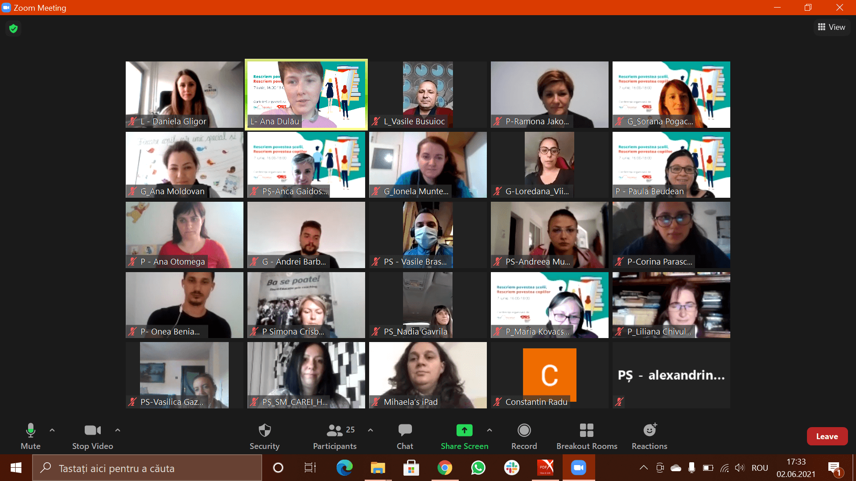The image size is (856, 481).
Task: Expand video options arrow next to Stop Video
Action: click(x=118, y=430)
